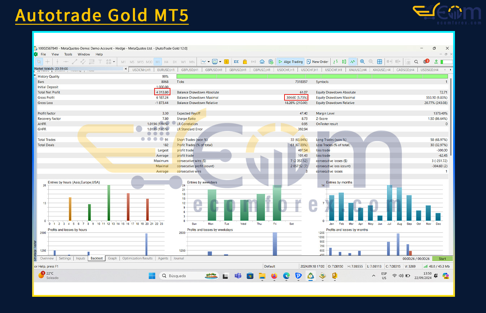Switch to the EURUSD,H1 chart tab
The height and width of the screenshot is (313, 486).
pyautogui.click(x=166, y=70)
